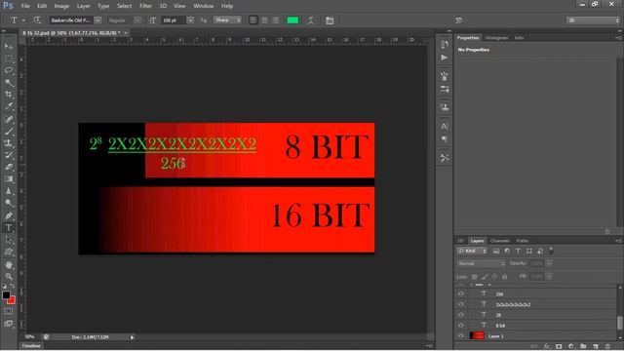
Task: Select the Path Selection tool
Action: click(x=9, y=240)
